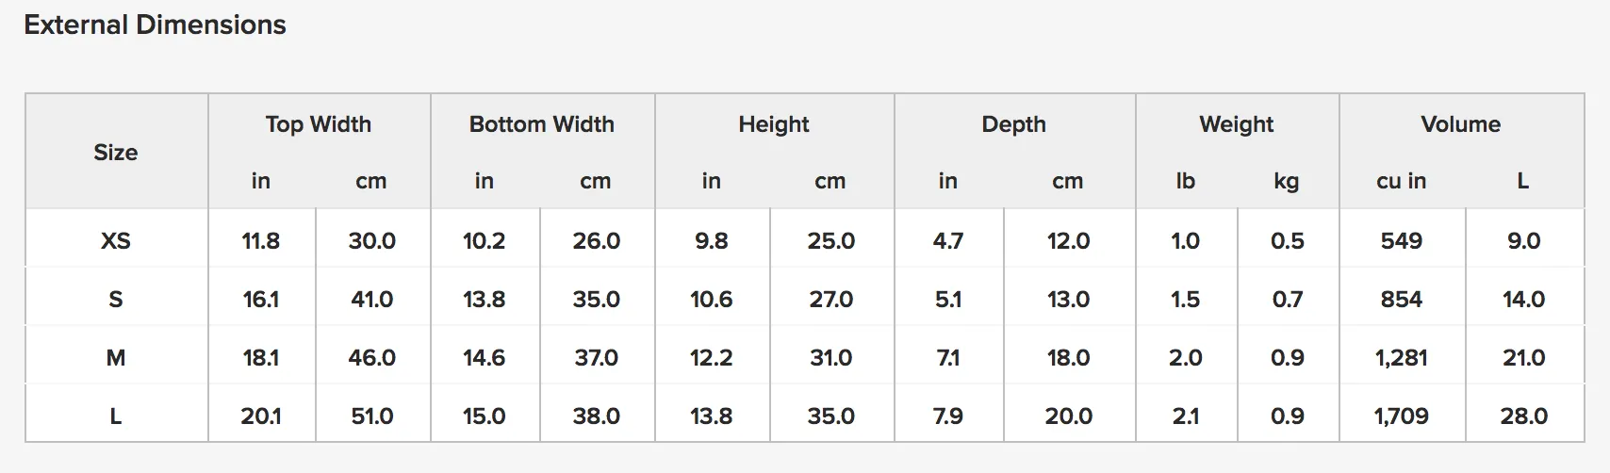Select the lb sub-header under Weight
This screenshot has height=473, width=1610.
pyautogui.click(x=1186, y=181)
